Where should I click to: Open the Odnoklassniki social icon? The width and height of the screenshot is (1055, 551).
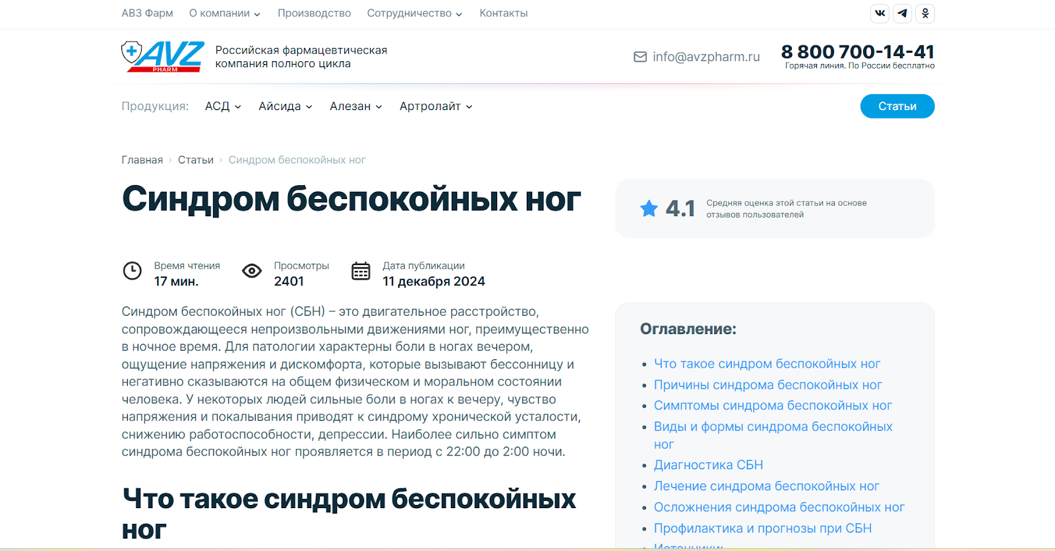925,13
